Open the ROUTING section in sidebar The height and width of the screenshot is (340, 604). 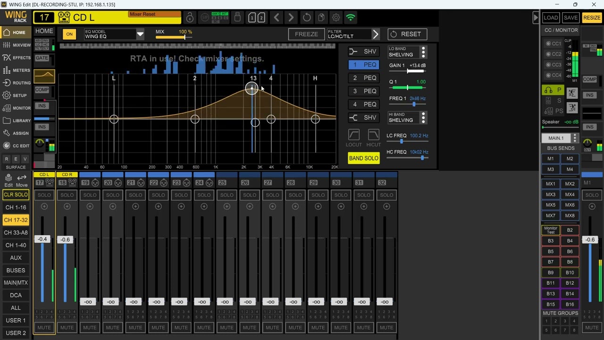point(17,83)
